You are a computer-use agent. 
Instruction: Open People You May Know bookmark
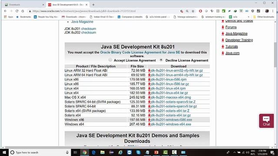click(46, 17)
